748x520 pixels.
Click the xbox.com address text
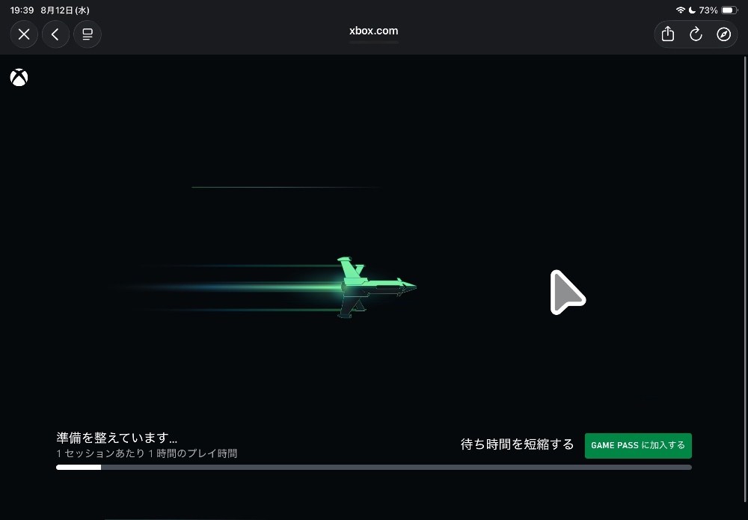[x=373, y=31]
